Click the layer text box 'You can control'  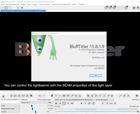pyautogui.click(x=10, y=101)
